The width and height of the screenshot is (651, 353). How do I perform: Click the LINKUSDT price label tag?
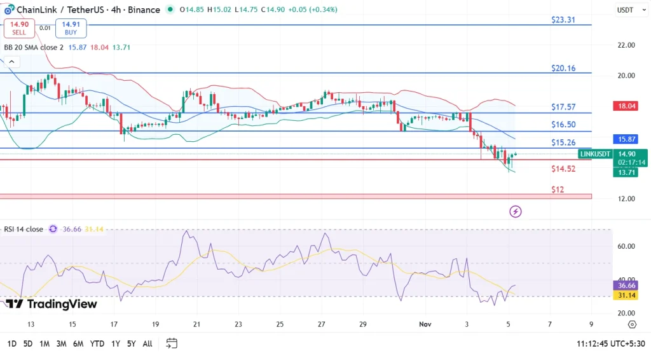point(596,154)
